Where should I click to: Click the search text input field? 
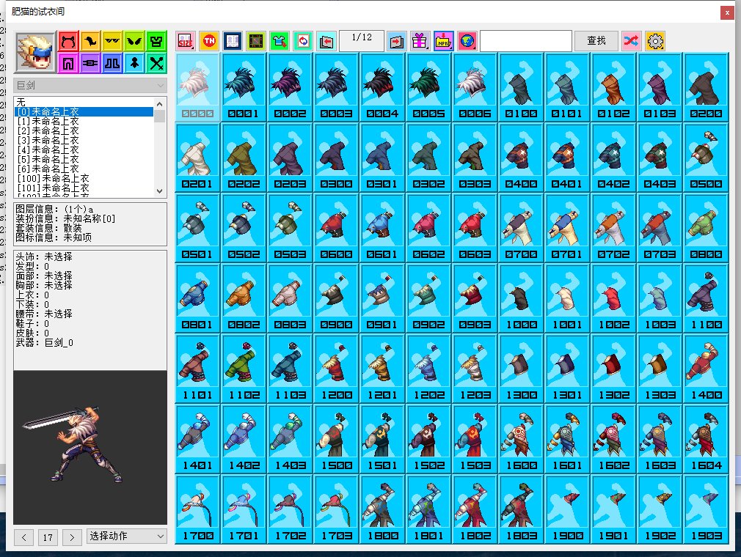coord(525,41)
